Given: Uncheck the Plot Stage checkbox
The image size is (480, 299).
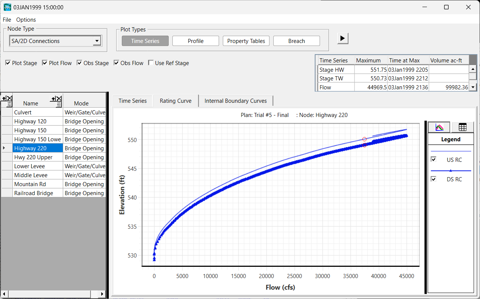Looking at the screenshot, I should coord(8,63).
